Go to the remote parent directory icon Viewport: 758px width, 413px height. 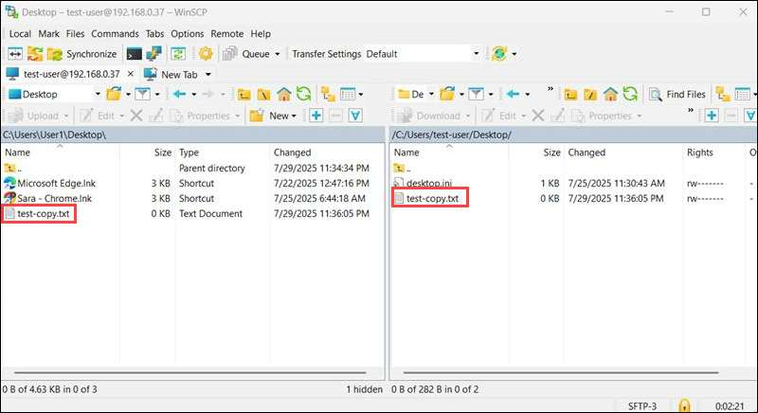[x=570, y=94]
